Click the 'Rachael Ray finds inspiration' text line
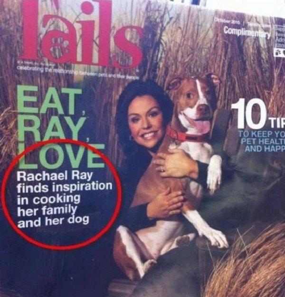Screen dimensions: 285x297 click(65, 181)
